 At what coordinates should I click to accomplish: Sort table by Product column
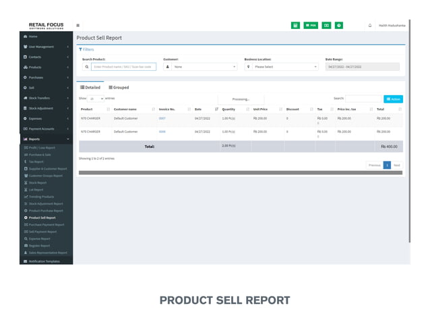point(95,109)
